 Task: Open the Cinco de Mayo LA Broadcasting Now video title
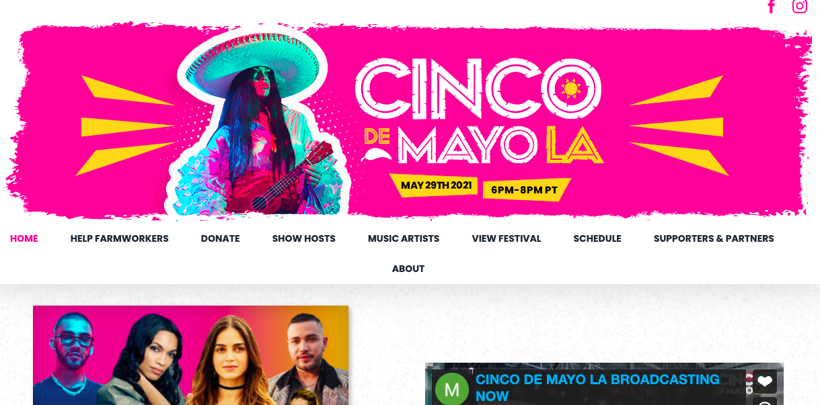(597, 388)
